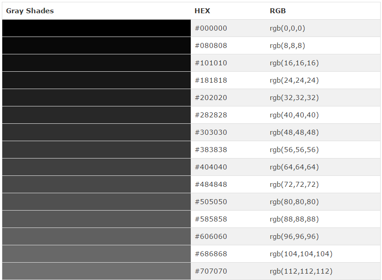Select the #303030 shade swatch
382x280 pixels.
(x=96, y=132)
